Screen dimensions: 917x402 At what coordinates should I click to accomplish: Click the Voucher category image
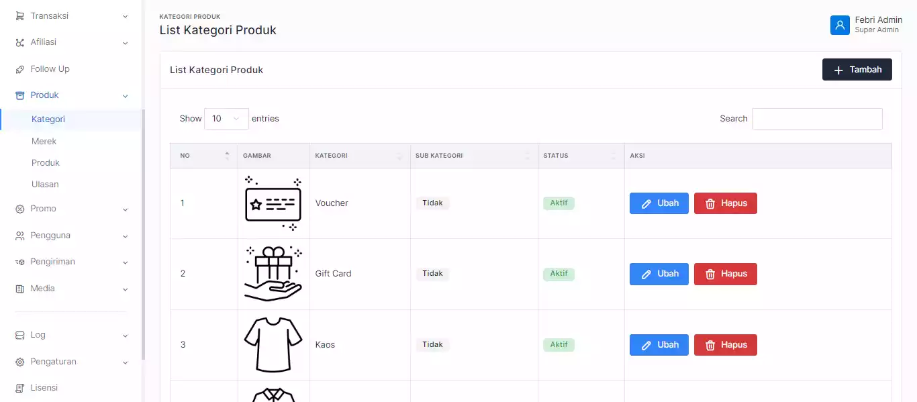[273, 203]
